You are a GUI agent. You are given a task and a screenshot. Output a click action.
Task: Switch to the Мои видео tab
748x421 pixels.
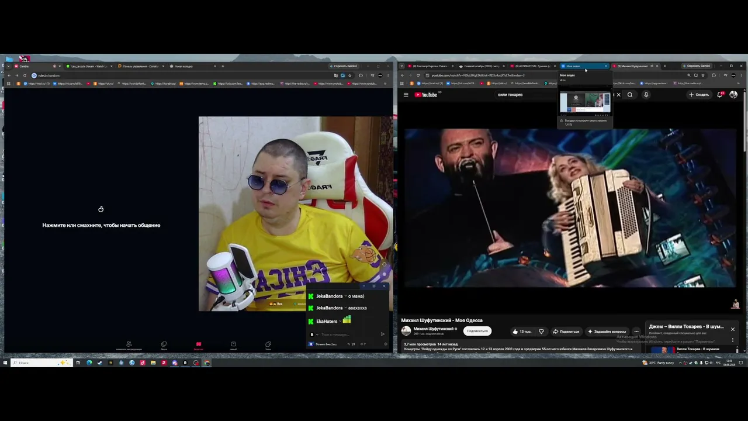tap(584, 66)
